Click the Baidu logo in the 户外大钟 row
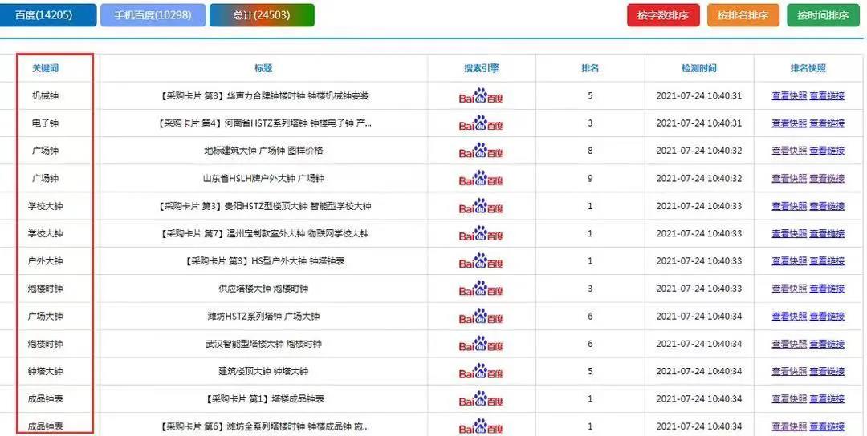 [481, 261]
